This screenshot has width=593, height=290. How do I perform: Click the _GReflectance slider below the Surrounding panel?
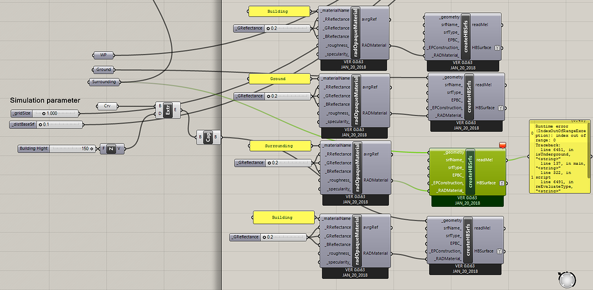click(274, 163)
